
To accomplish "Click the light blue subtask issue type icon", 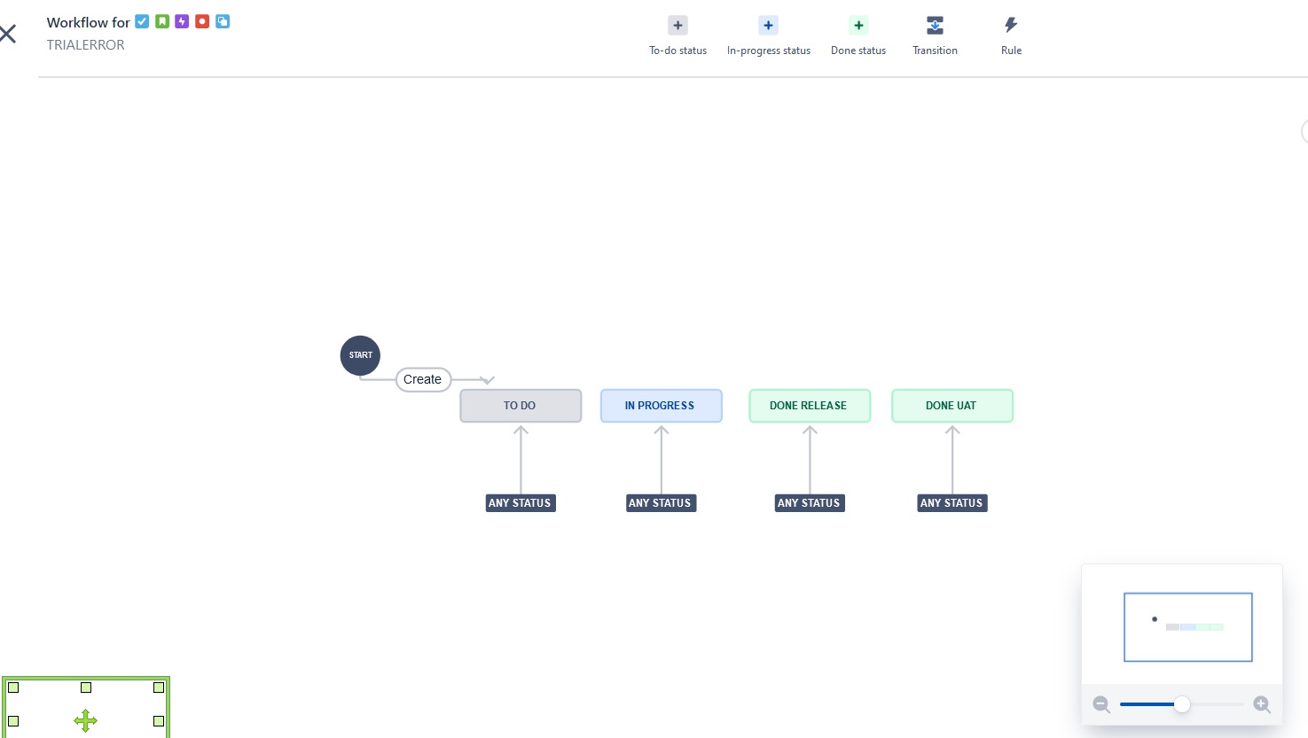I will [x=223, y=21].
